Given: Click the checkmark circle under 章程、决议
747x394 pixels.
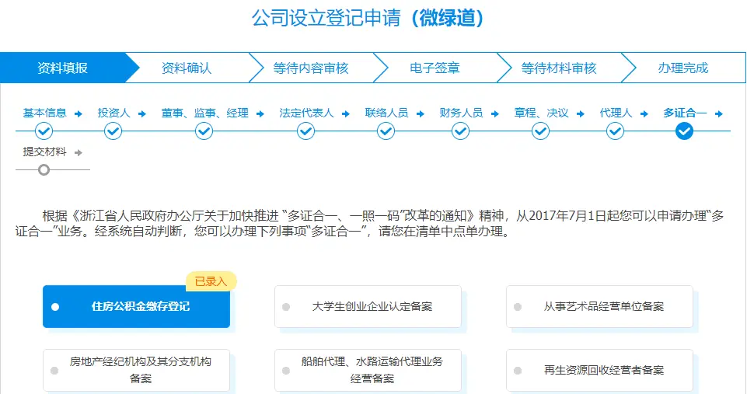Looking at the screenshot, I should [540, 131].
